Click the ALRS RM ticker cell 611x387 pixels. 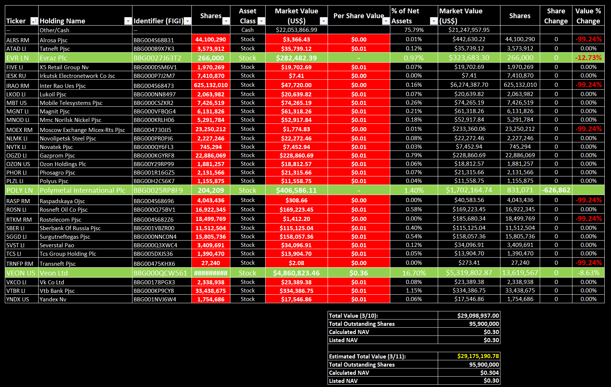[x=22, y=40]
